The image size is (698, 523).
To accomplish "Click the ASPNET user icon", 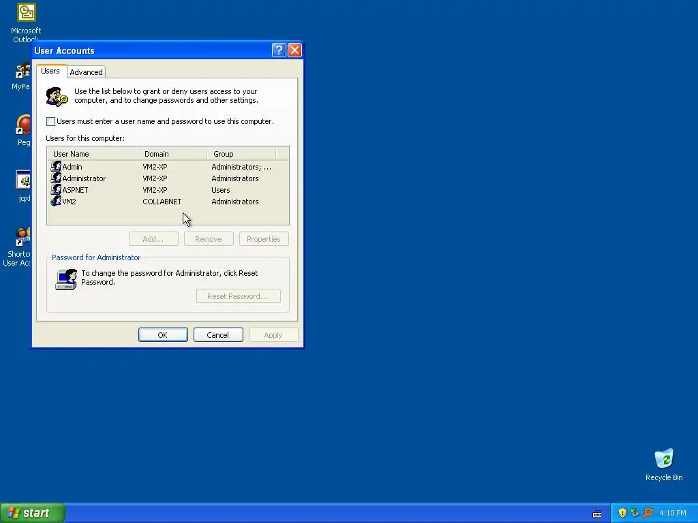I will click(x=56, y=189).
